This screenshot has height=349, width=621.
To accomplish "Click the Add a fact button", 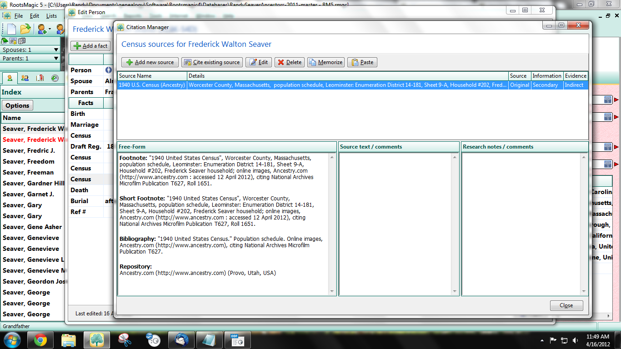I will pyautogui.click(x=90, y=45).
